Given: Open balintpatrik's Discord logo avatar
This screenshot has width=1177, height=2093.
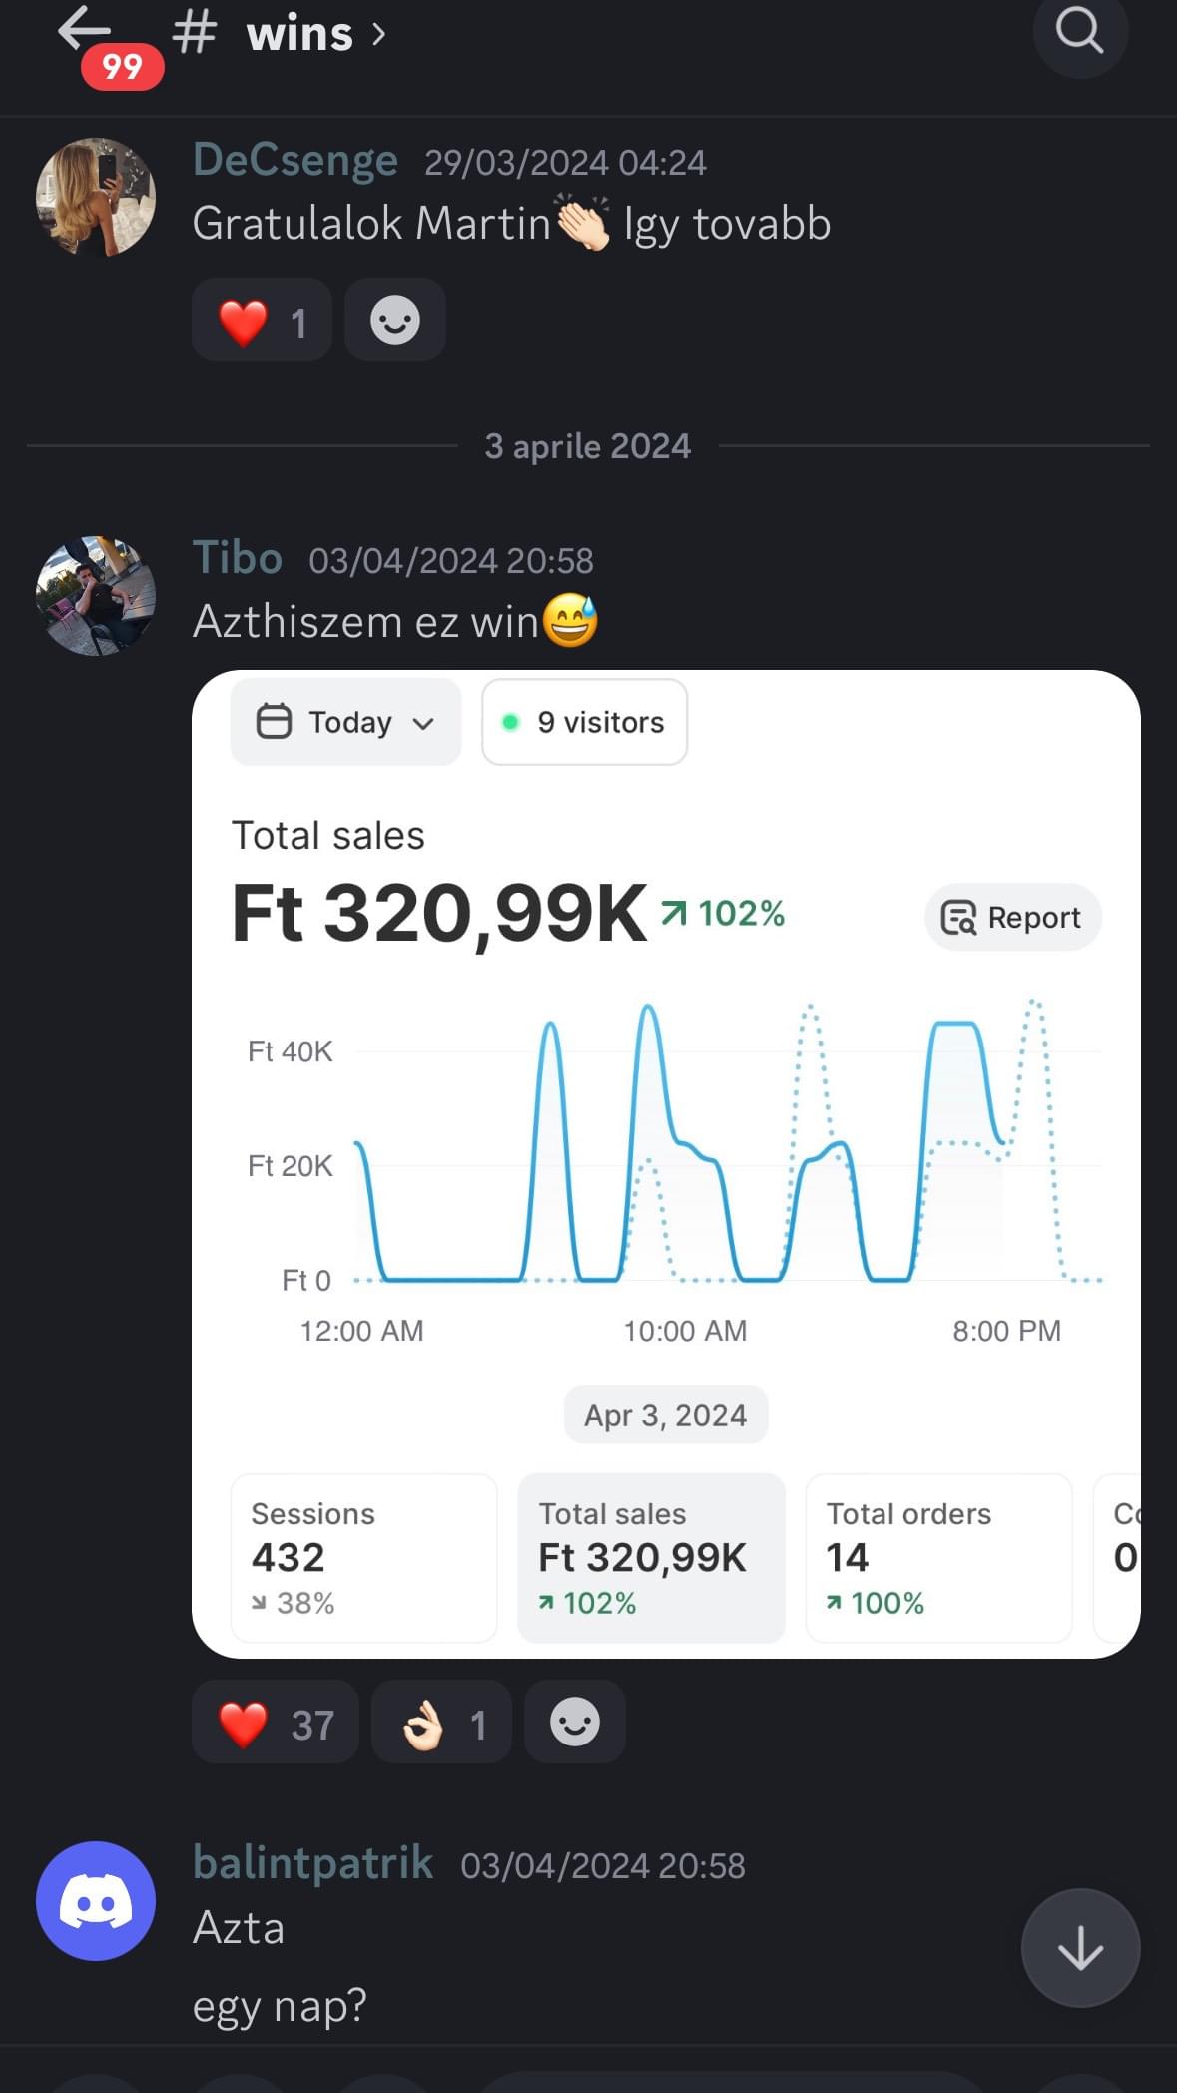Looking at the screenshot, I should [96, 1901].
